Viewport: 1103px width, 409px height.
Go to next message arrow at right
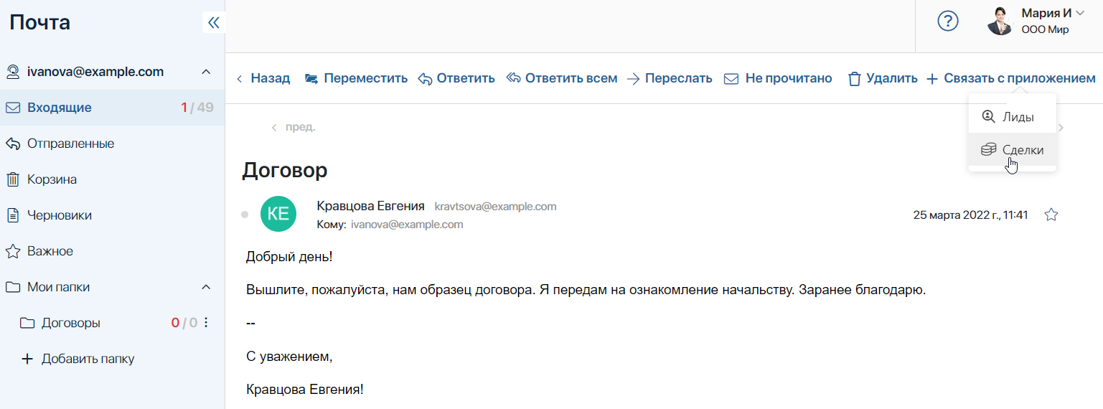(1061, 128)
